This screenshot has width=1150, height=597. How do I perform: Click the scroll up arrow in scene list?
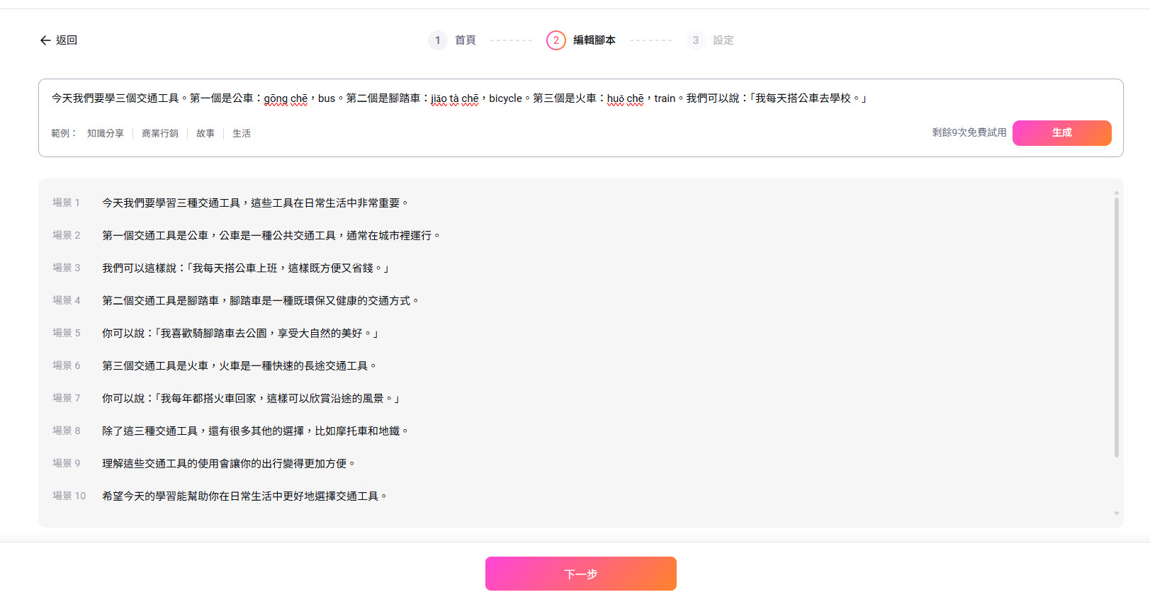click(x=1117, y=193)
